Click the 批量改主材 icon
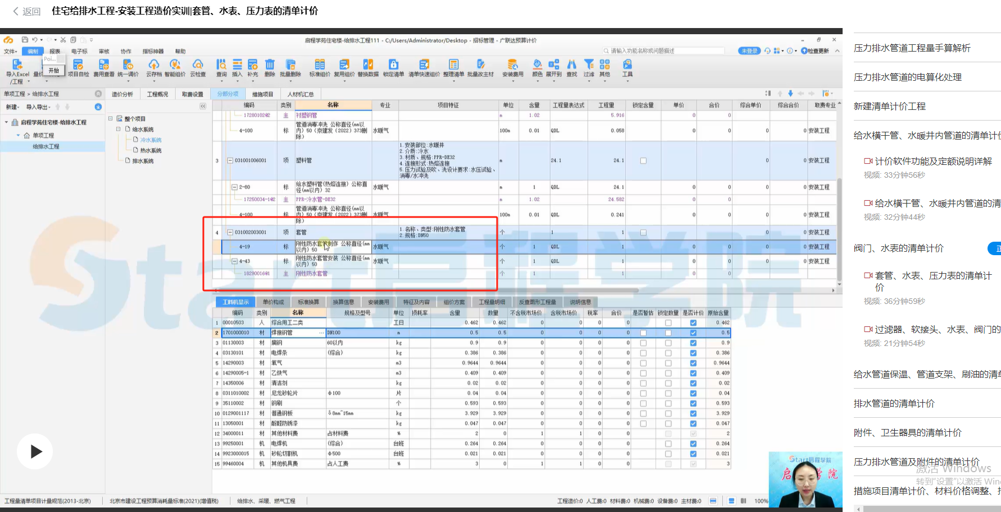The width and height of the screenshot is (1001, 512). [x=480, y=68]
